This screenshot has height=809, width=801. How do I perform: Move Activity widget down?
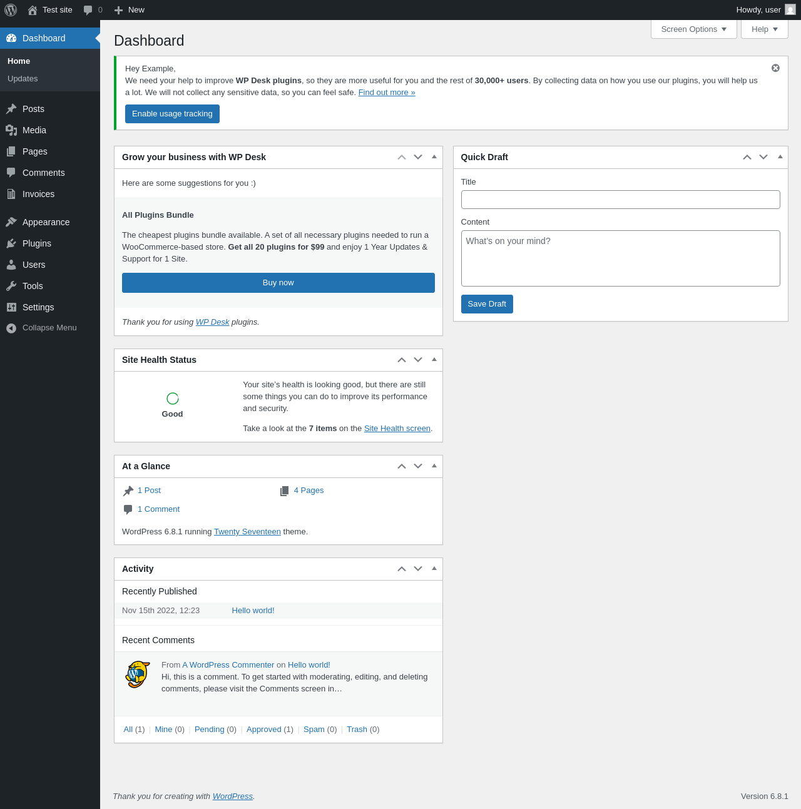pos(418,569)
